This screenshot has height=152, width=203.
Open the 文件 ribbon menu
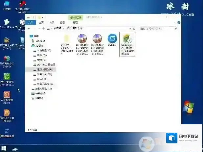tap(31, 23)
